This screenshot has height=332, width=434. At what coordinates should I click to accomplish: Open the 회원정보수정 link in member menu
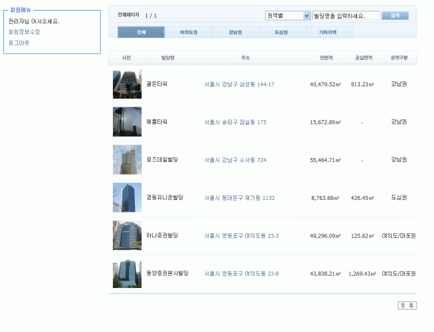click(x=24, y=31)
